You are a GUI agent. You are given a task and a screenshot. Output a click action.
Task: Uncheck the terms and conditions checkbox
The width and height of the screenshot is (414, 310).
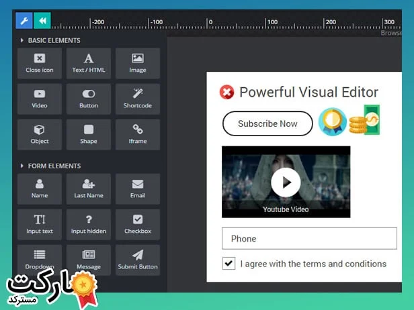coord(229,264)
